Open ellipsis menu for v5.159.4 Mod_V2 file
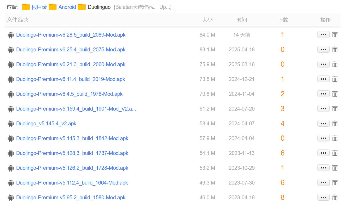The image size is (350, 204). point(323,108)
